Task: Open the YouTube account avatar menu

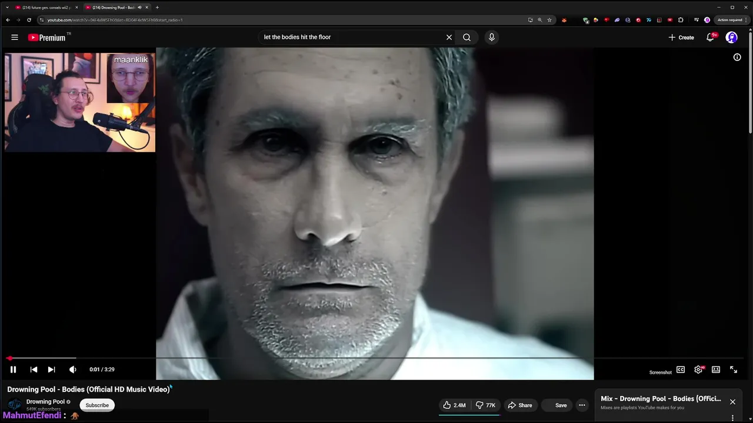Action: 732,37
